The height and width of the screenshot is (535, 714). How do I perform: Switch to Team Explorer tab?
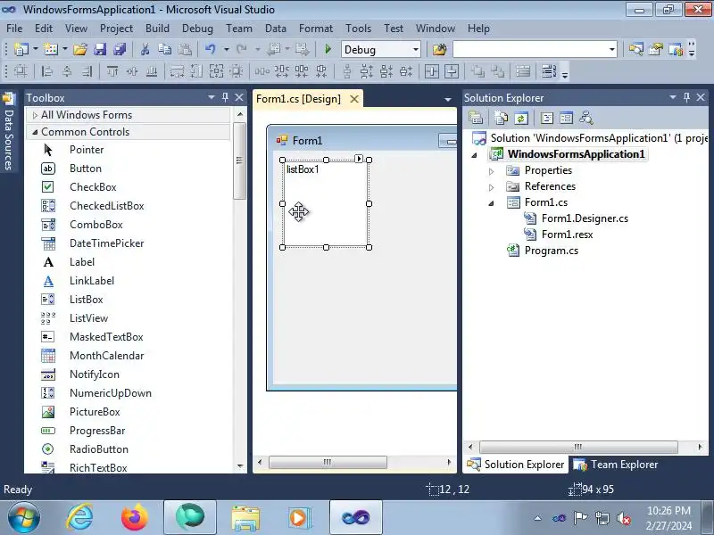click(616, 465)
